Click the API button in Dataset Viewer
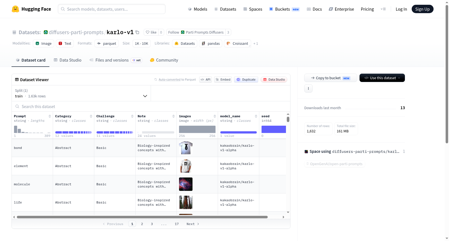 pyautogui.click(x=205, y=79)
